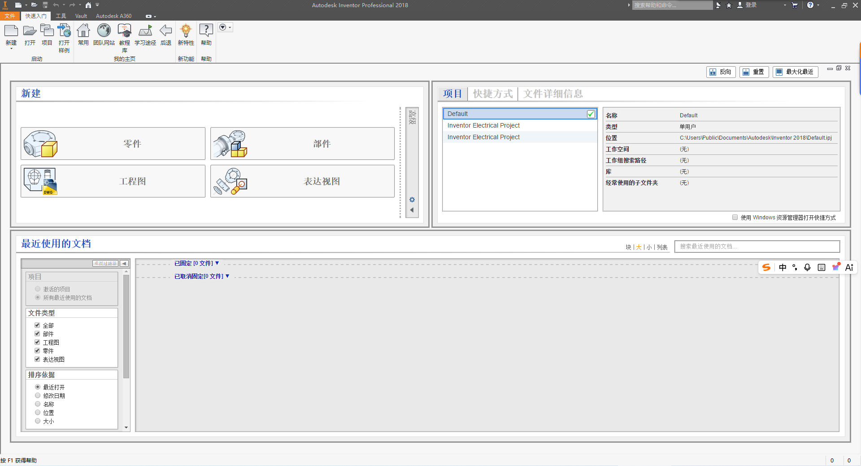This screenshot has height=466, width=861.
Task: Start a new 工程图 drawing
Action: tap(113, 181)
